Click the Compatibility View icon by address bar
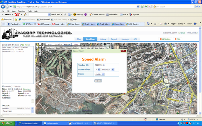Image resolution: width=202 pixels, height=126 pixels. (142, 7)
